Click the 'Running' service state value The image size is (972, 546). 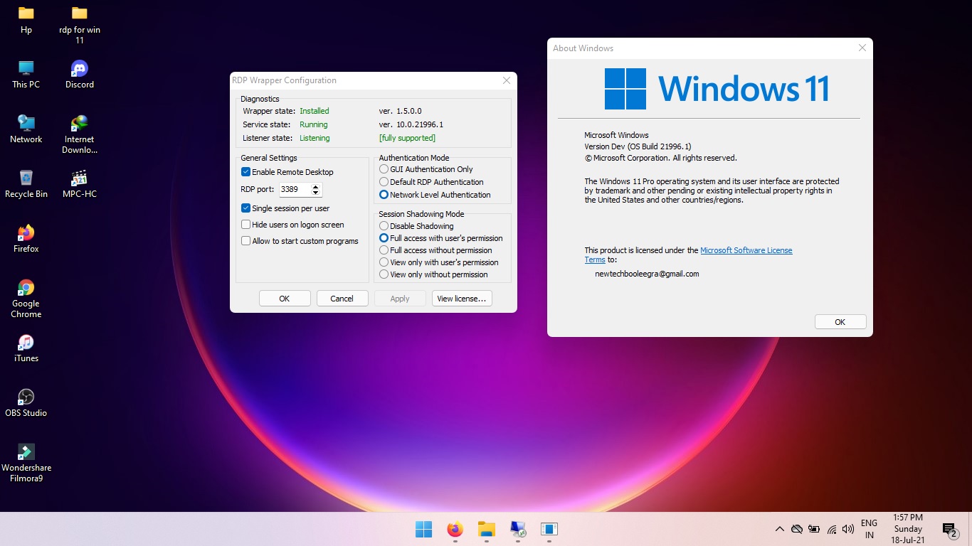314,124
